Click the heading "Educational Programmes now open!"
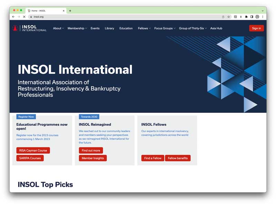 (42, 126)
